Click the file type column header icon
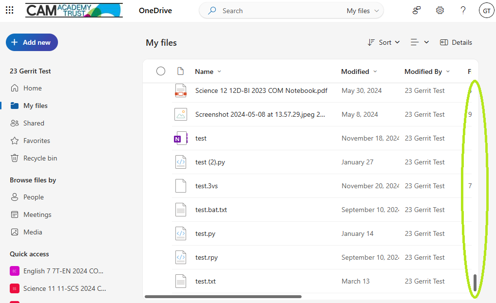Image resolution: width=496 pixels, height=303 pixels. pyautogui.click(x=180, y=71)
